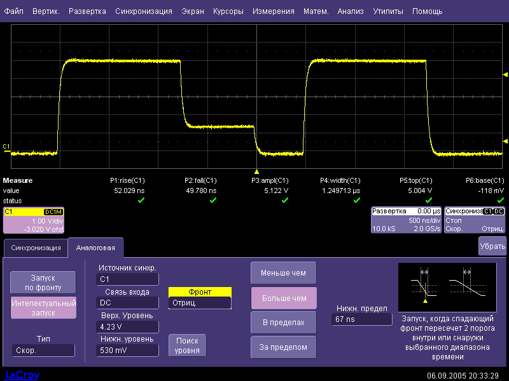
Task: Expand the Связь входа coupling dropdown
Action: (x=127, y=303)
